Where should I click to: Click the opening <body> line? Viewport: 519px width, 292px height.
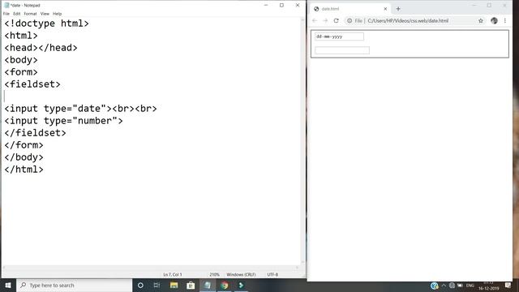[x=21, y=60]
